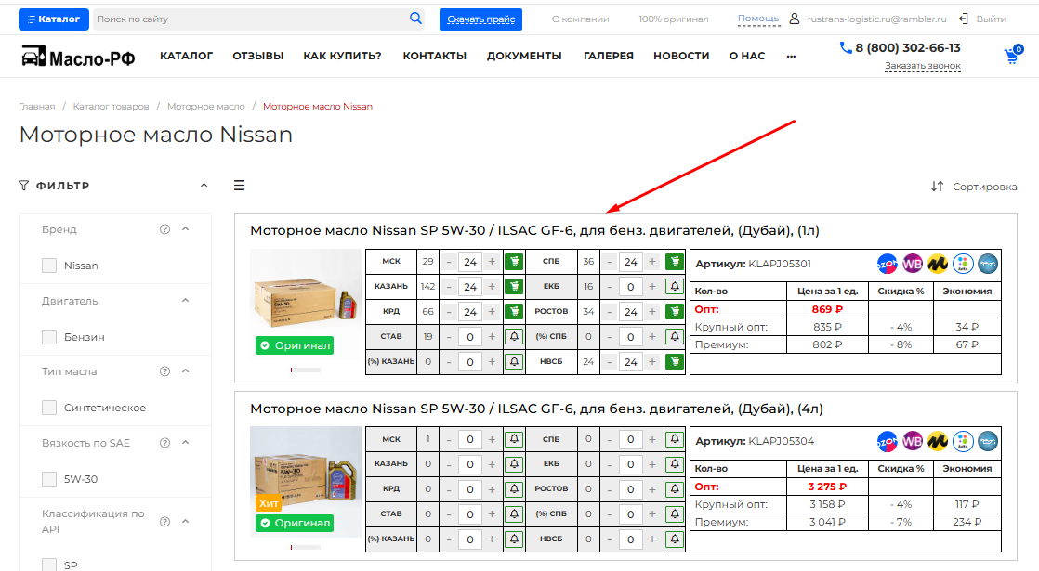Open the КОНТАКТЫ page
The height and width of the screenshot is (571, 1039).
point(435,57)
